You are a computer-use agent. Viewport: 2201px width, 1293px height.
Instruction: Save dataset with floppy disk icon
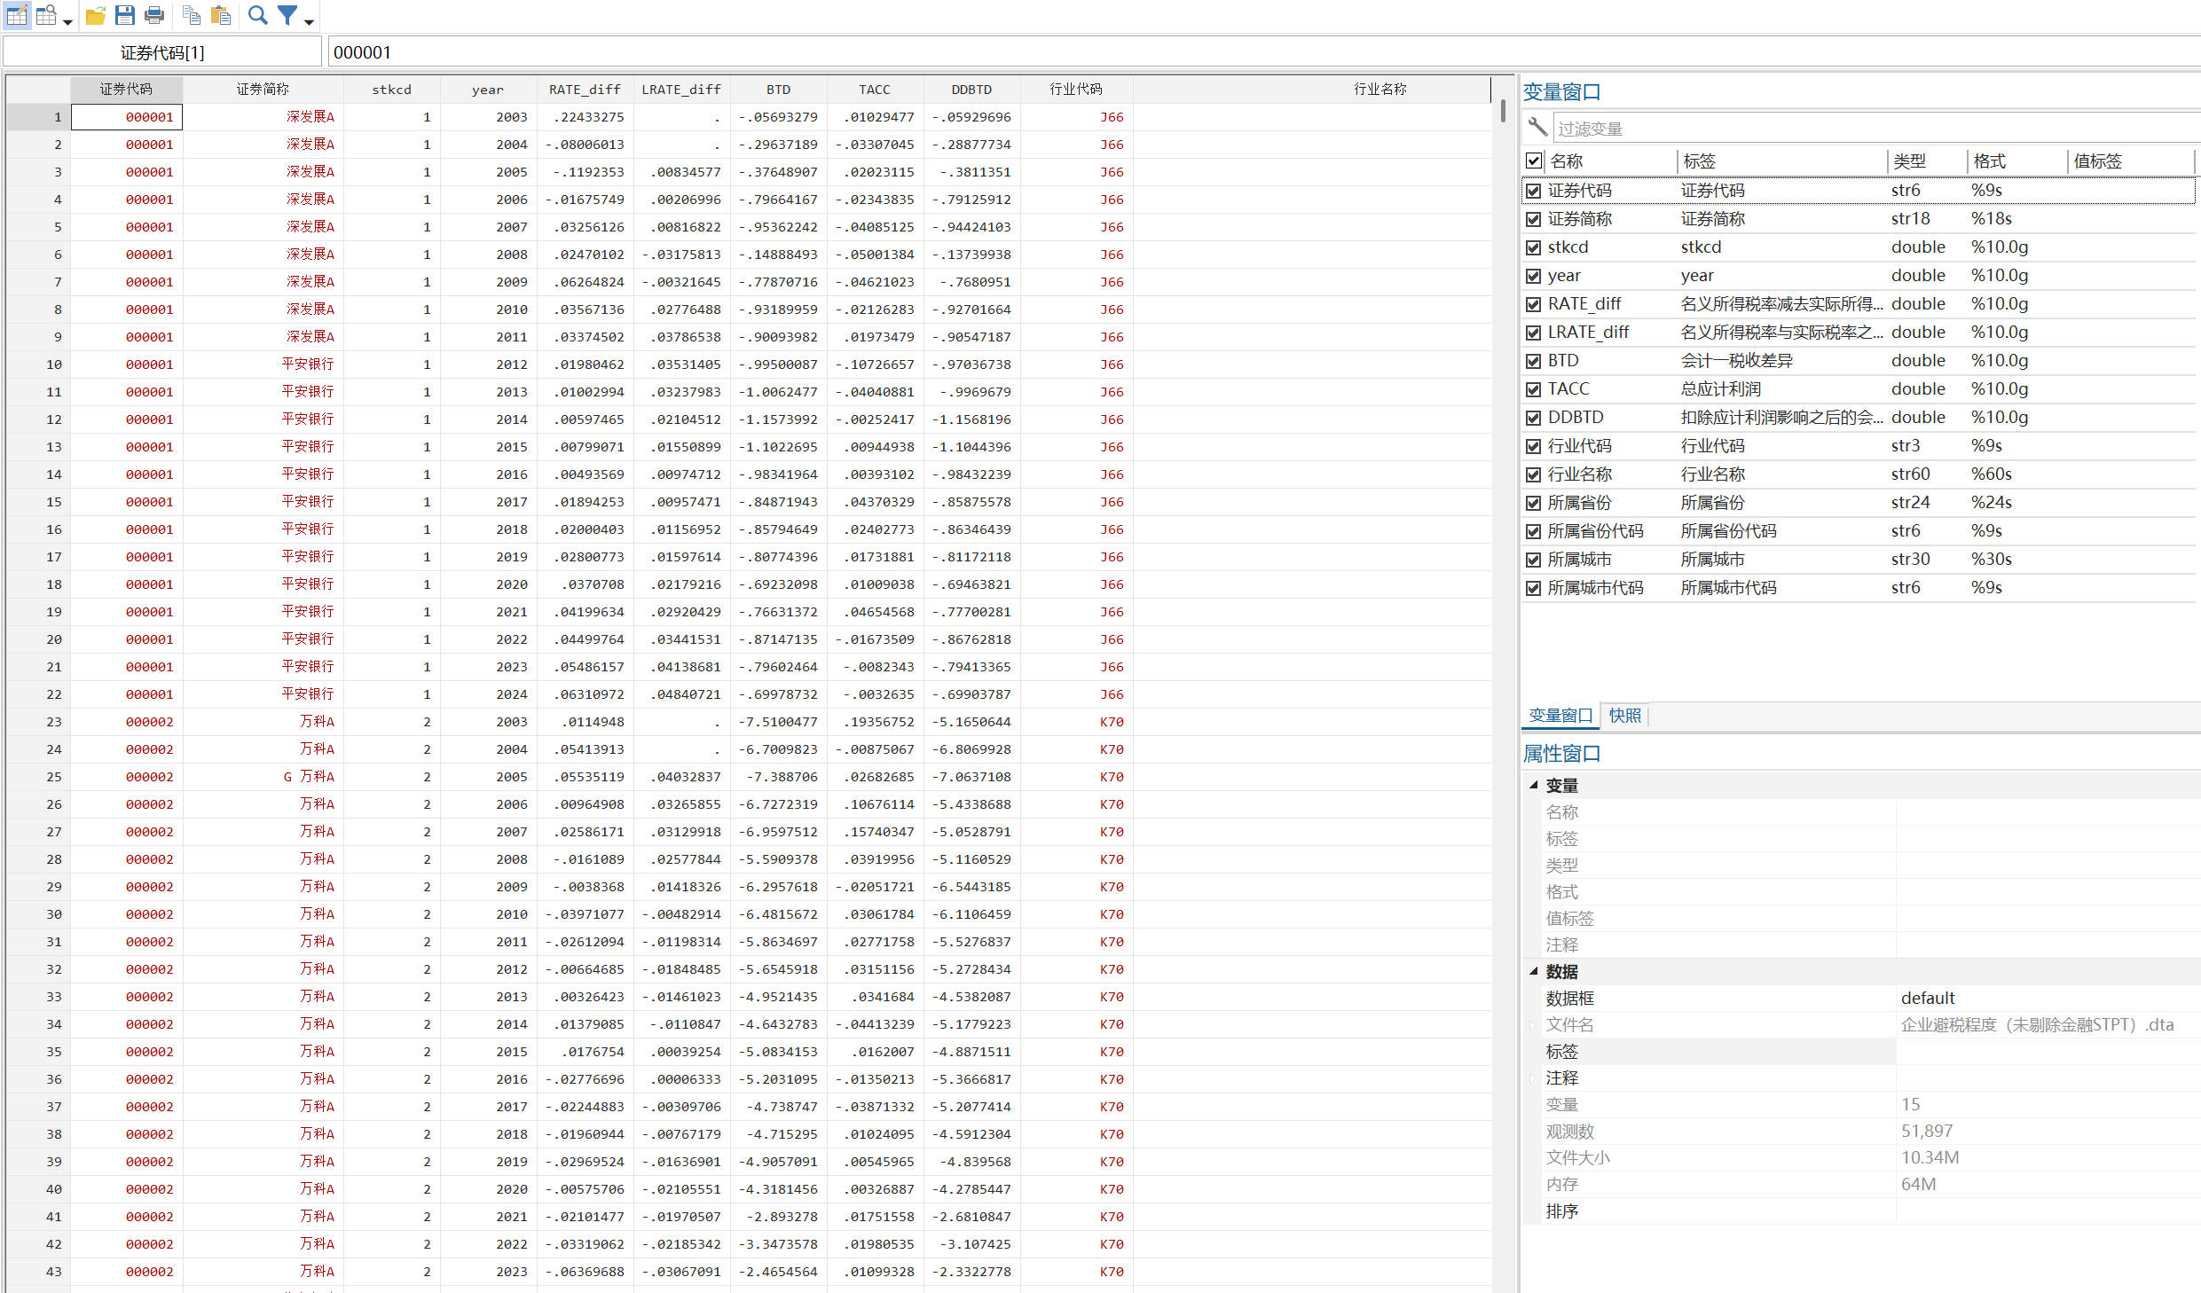pyautogui.click(x=124, y=15)
